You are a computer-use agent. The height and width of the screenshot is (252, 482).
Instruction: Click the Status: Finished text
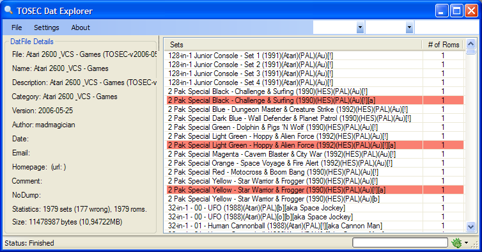[29, 243]
